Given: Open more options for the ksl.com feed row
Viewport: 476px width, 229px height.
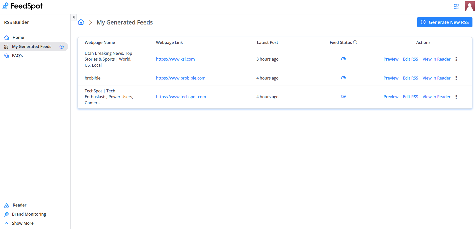Looking at the screenshot, I should coord(456,59).
